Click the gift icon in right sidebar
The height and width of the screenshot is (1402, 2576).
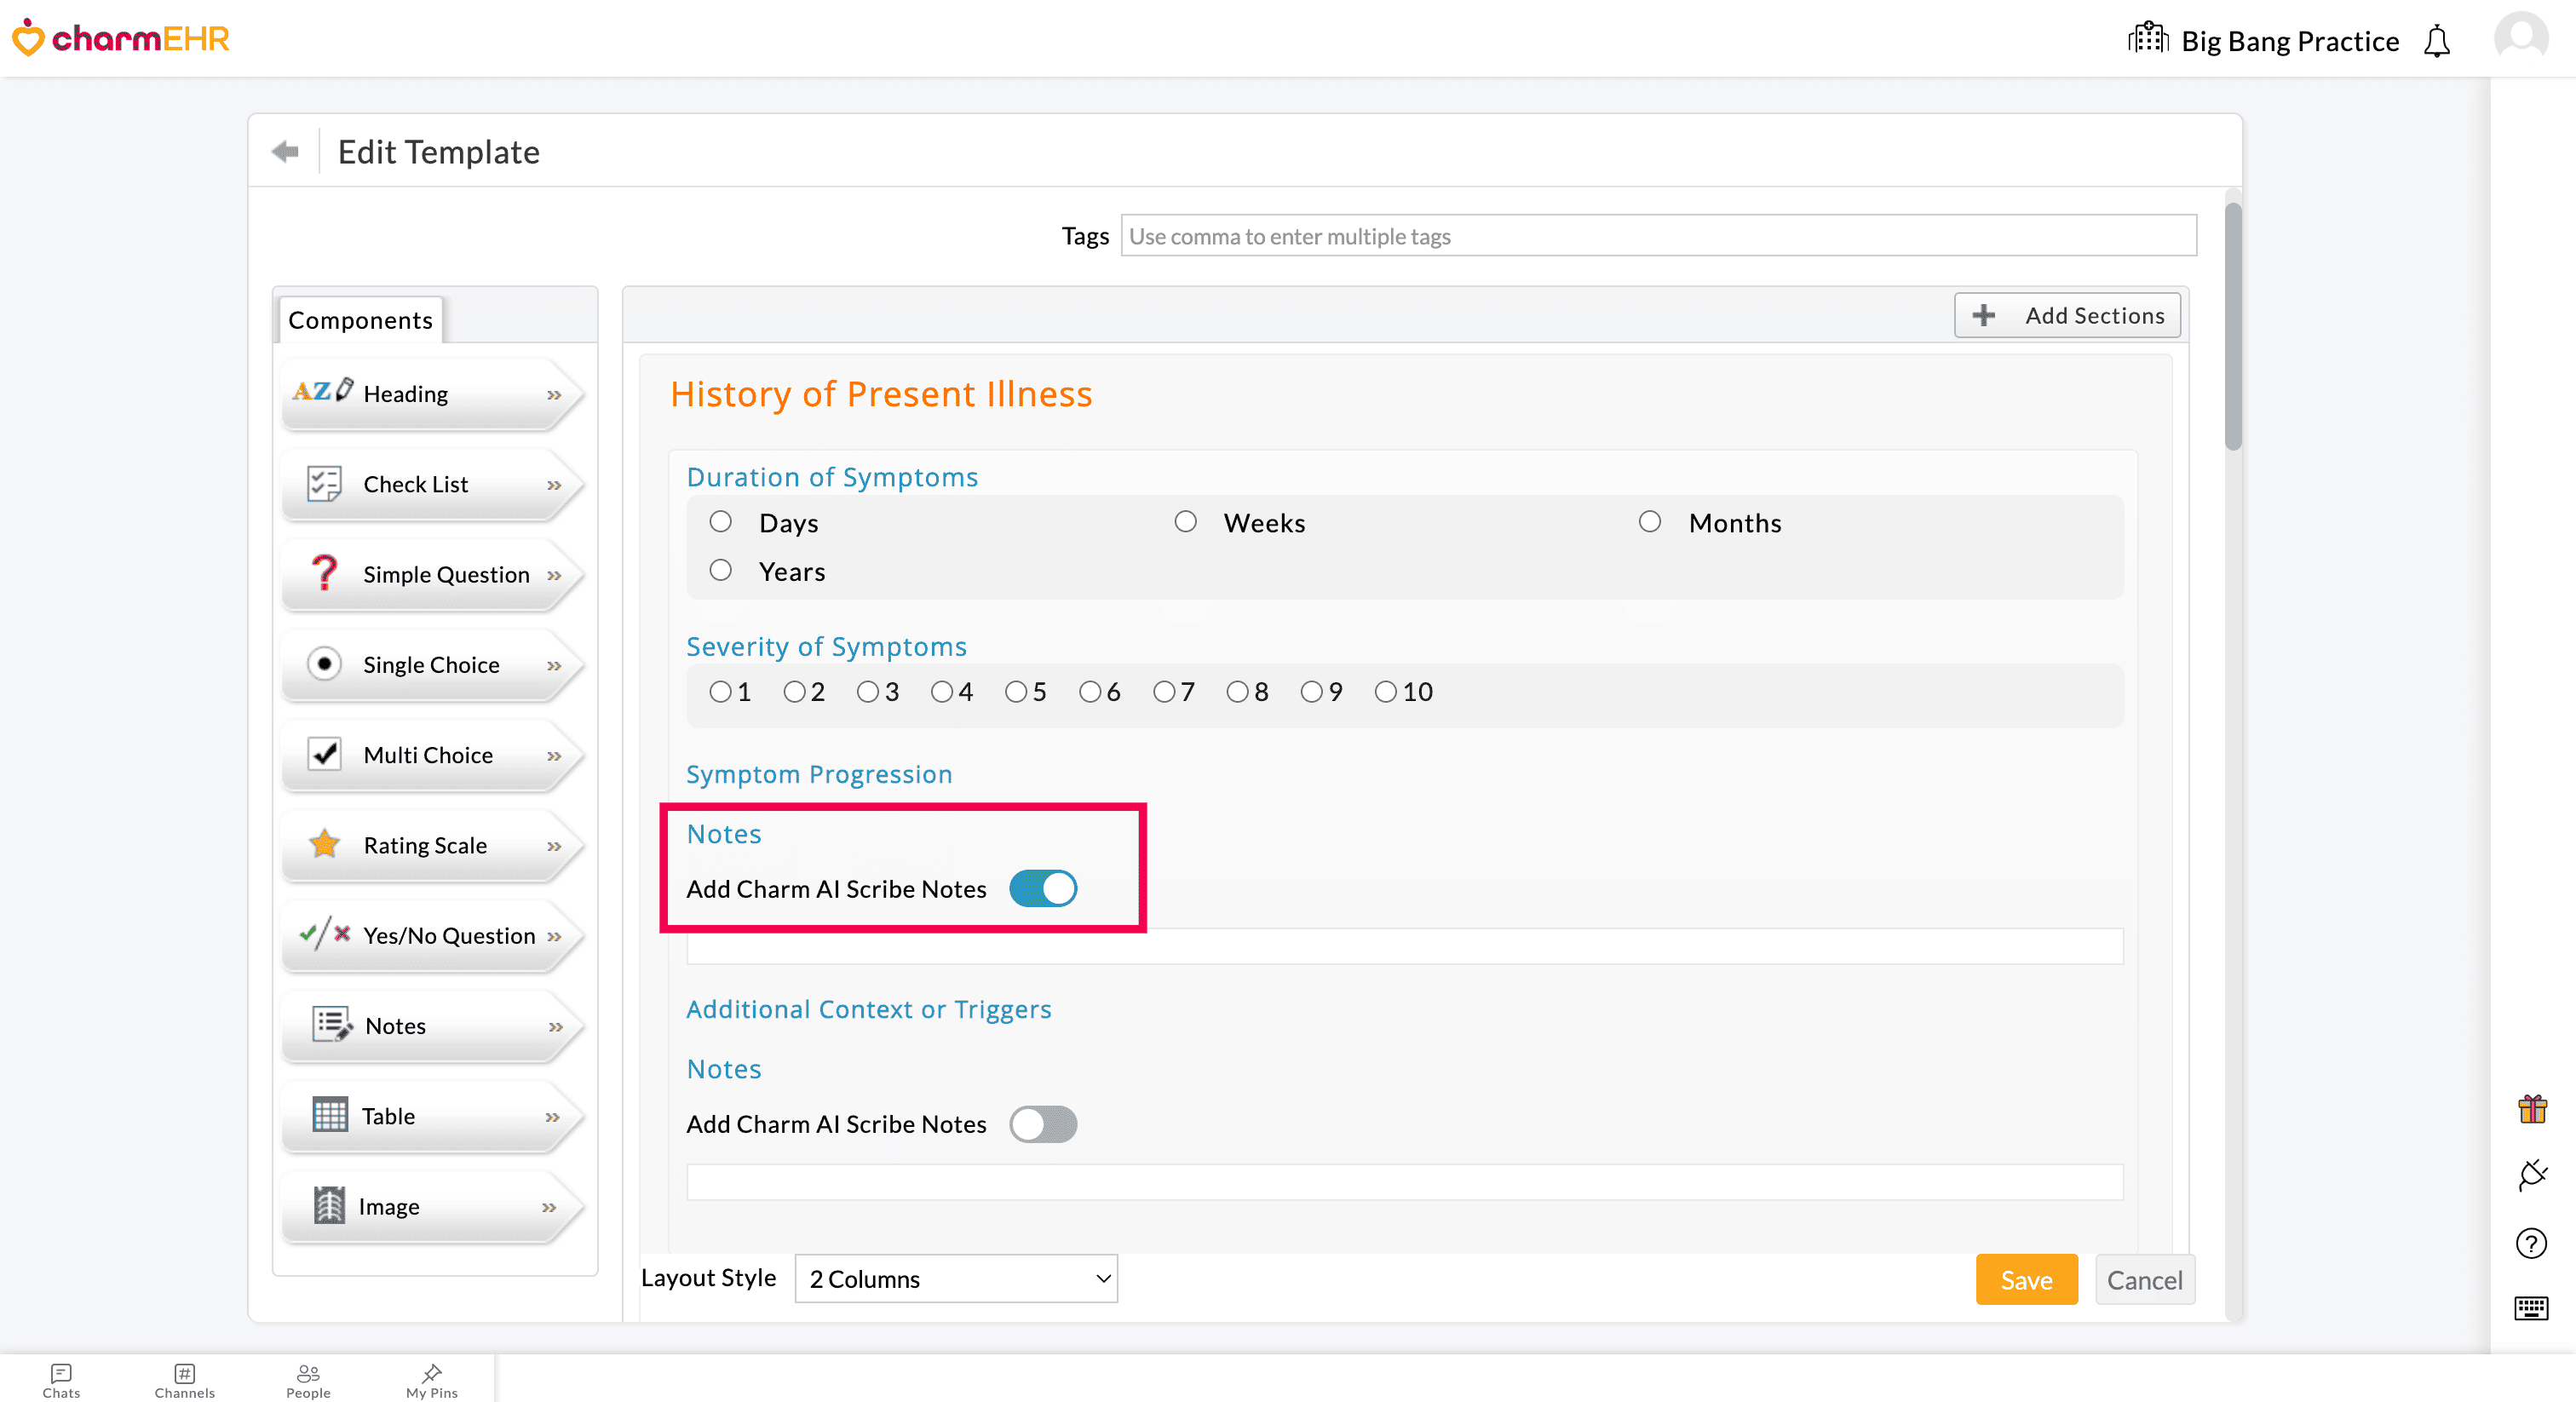point(2532,1109)
